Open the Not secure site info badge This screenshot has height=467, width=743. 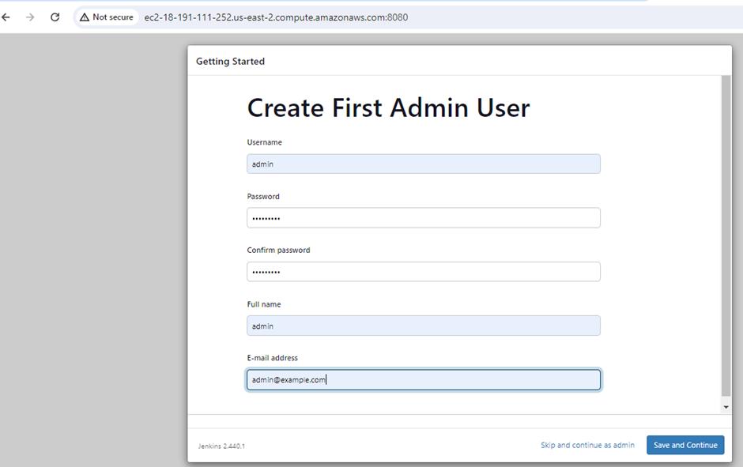click(x=107, y=17)
